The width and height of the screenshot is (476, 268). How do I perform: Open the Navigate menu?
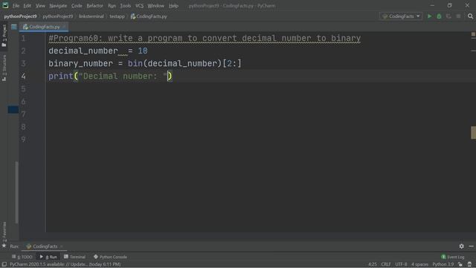[x=58, y=6]
